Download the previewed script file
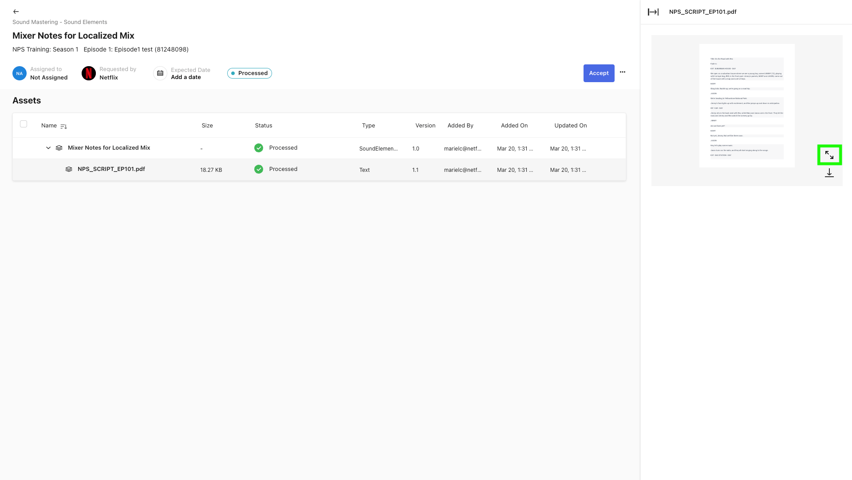This screenshot has height=480, width=852. point(829,173)
